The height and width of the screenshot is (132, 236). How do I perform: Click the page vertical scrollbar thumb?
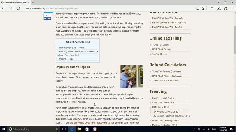235,40
